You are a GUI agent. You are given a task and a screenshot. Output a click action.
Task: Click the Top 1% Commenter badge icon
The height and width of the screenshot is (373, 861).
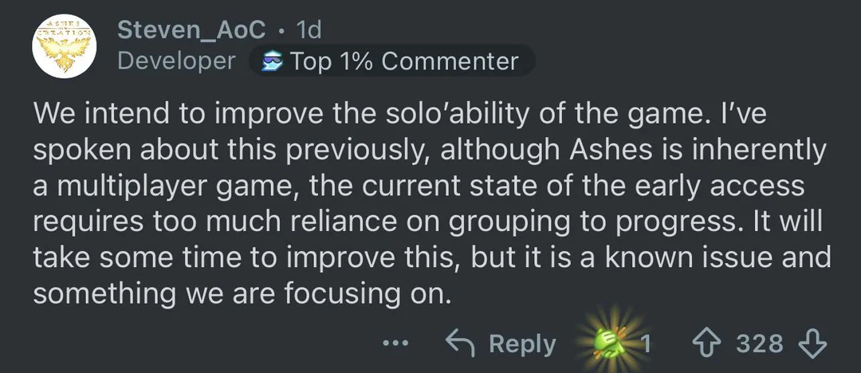click(x=273, y=61)
